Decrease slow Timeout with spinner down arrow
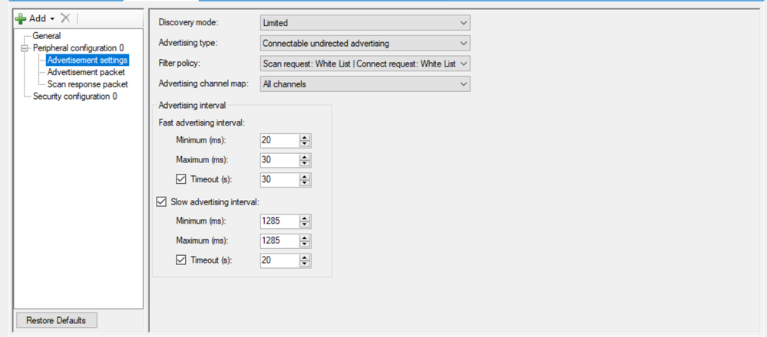767x337 pixels. [306, 263]
